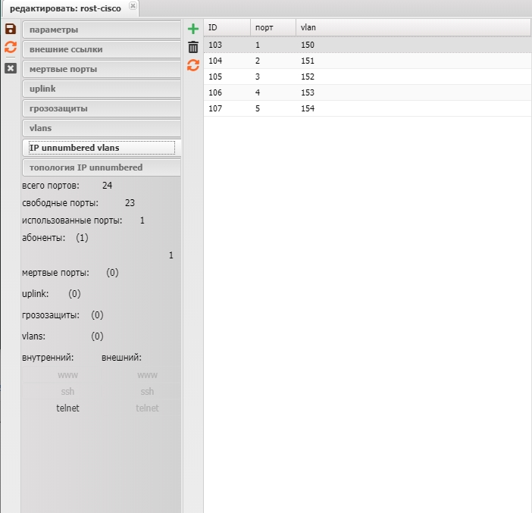Open топология IP unnumbered section

tap(101, 167)
